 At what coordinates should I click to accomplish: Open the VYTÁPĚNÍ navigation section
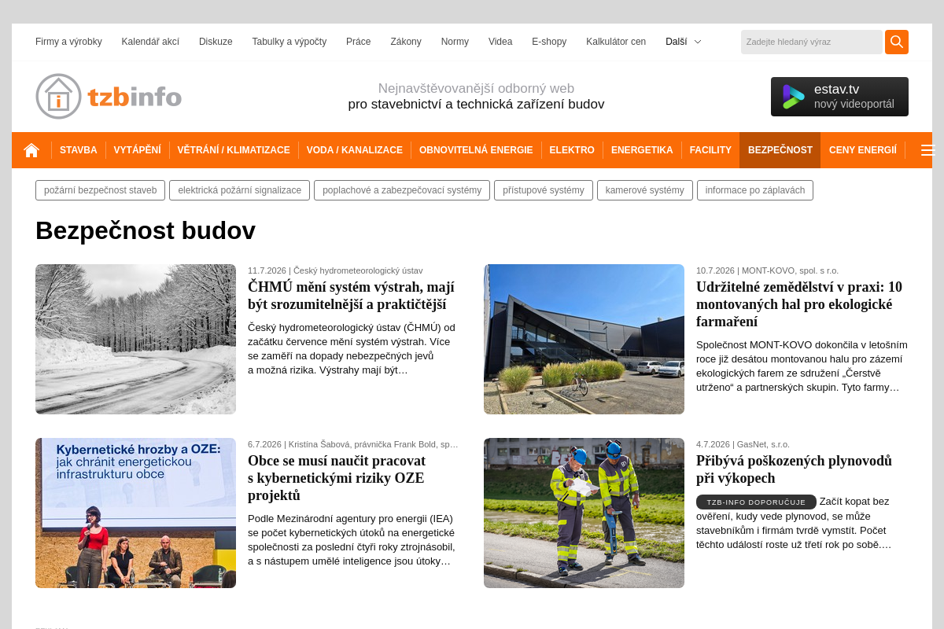[137, 150]
